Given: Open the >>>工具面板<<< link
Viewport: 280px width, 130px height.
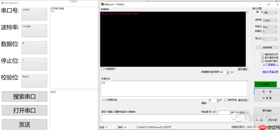Looking at the screenshot, I should point(270,64).
